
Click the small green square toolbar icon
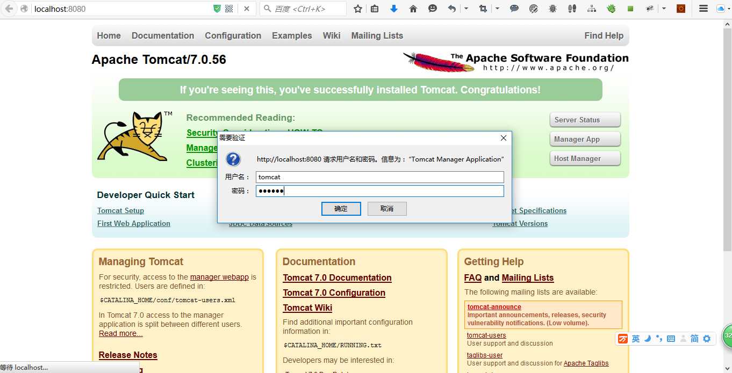pos(630,9)
